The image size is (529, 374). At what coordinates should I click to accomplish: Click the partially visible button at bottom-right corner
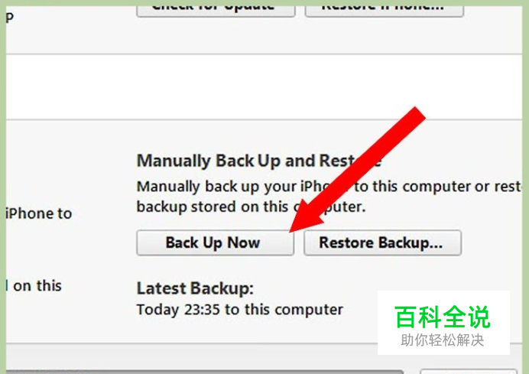pyautogui.click(x=469, y=371)
